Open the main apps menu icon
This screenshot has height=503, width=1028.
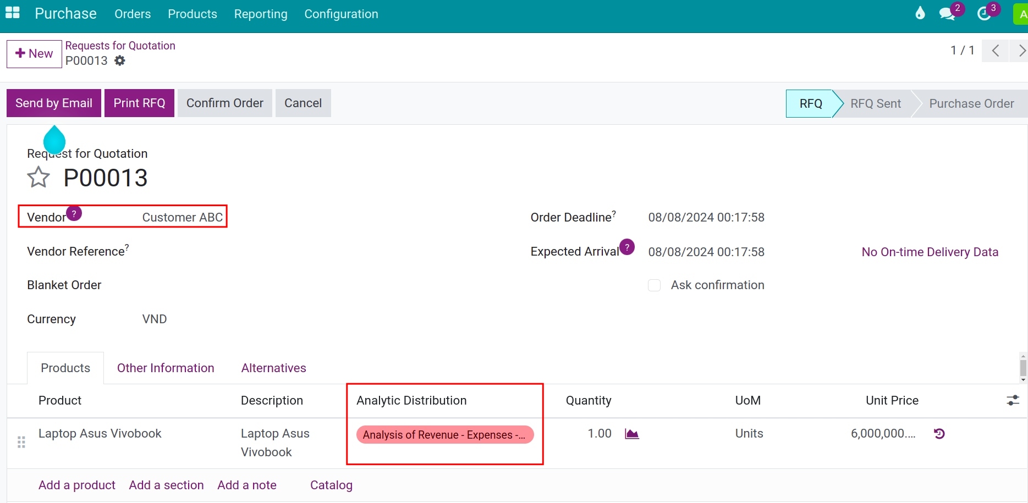(12, 13)
